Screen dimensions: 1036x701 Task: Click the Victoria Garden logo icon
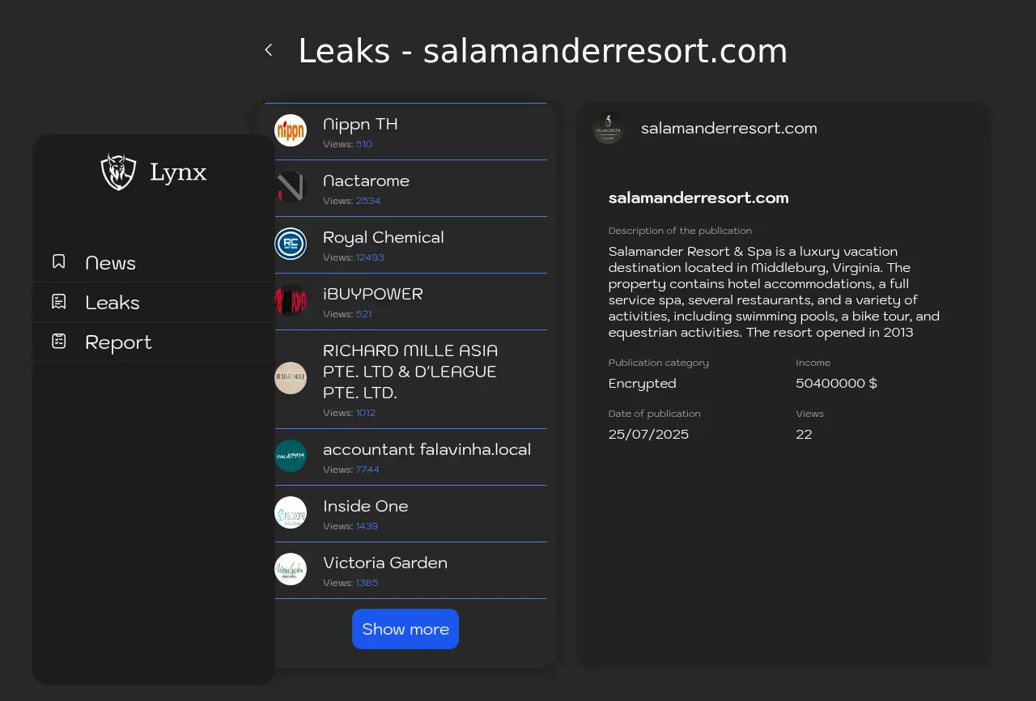click(291, 569)
